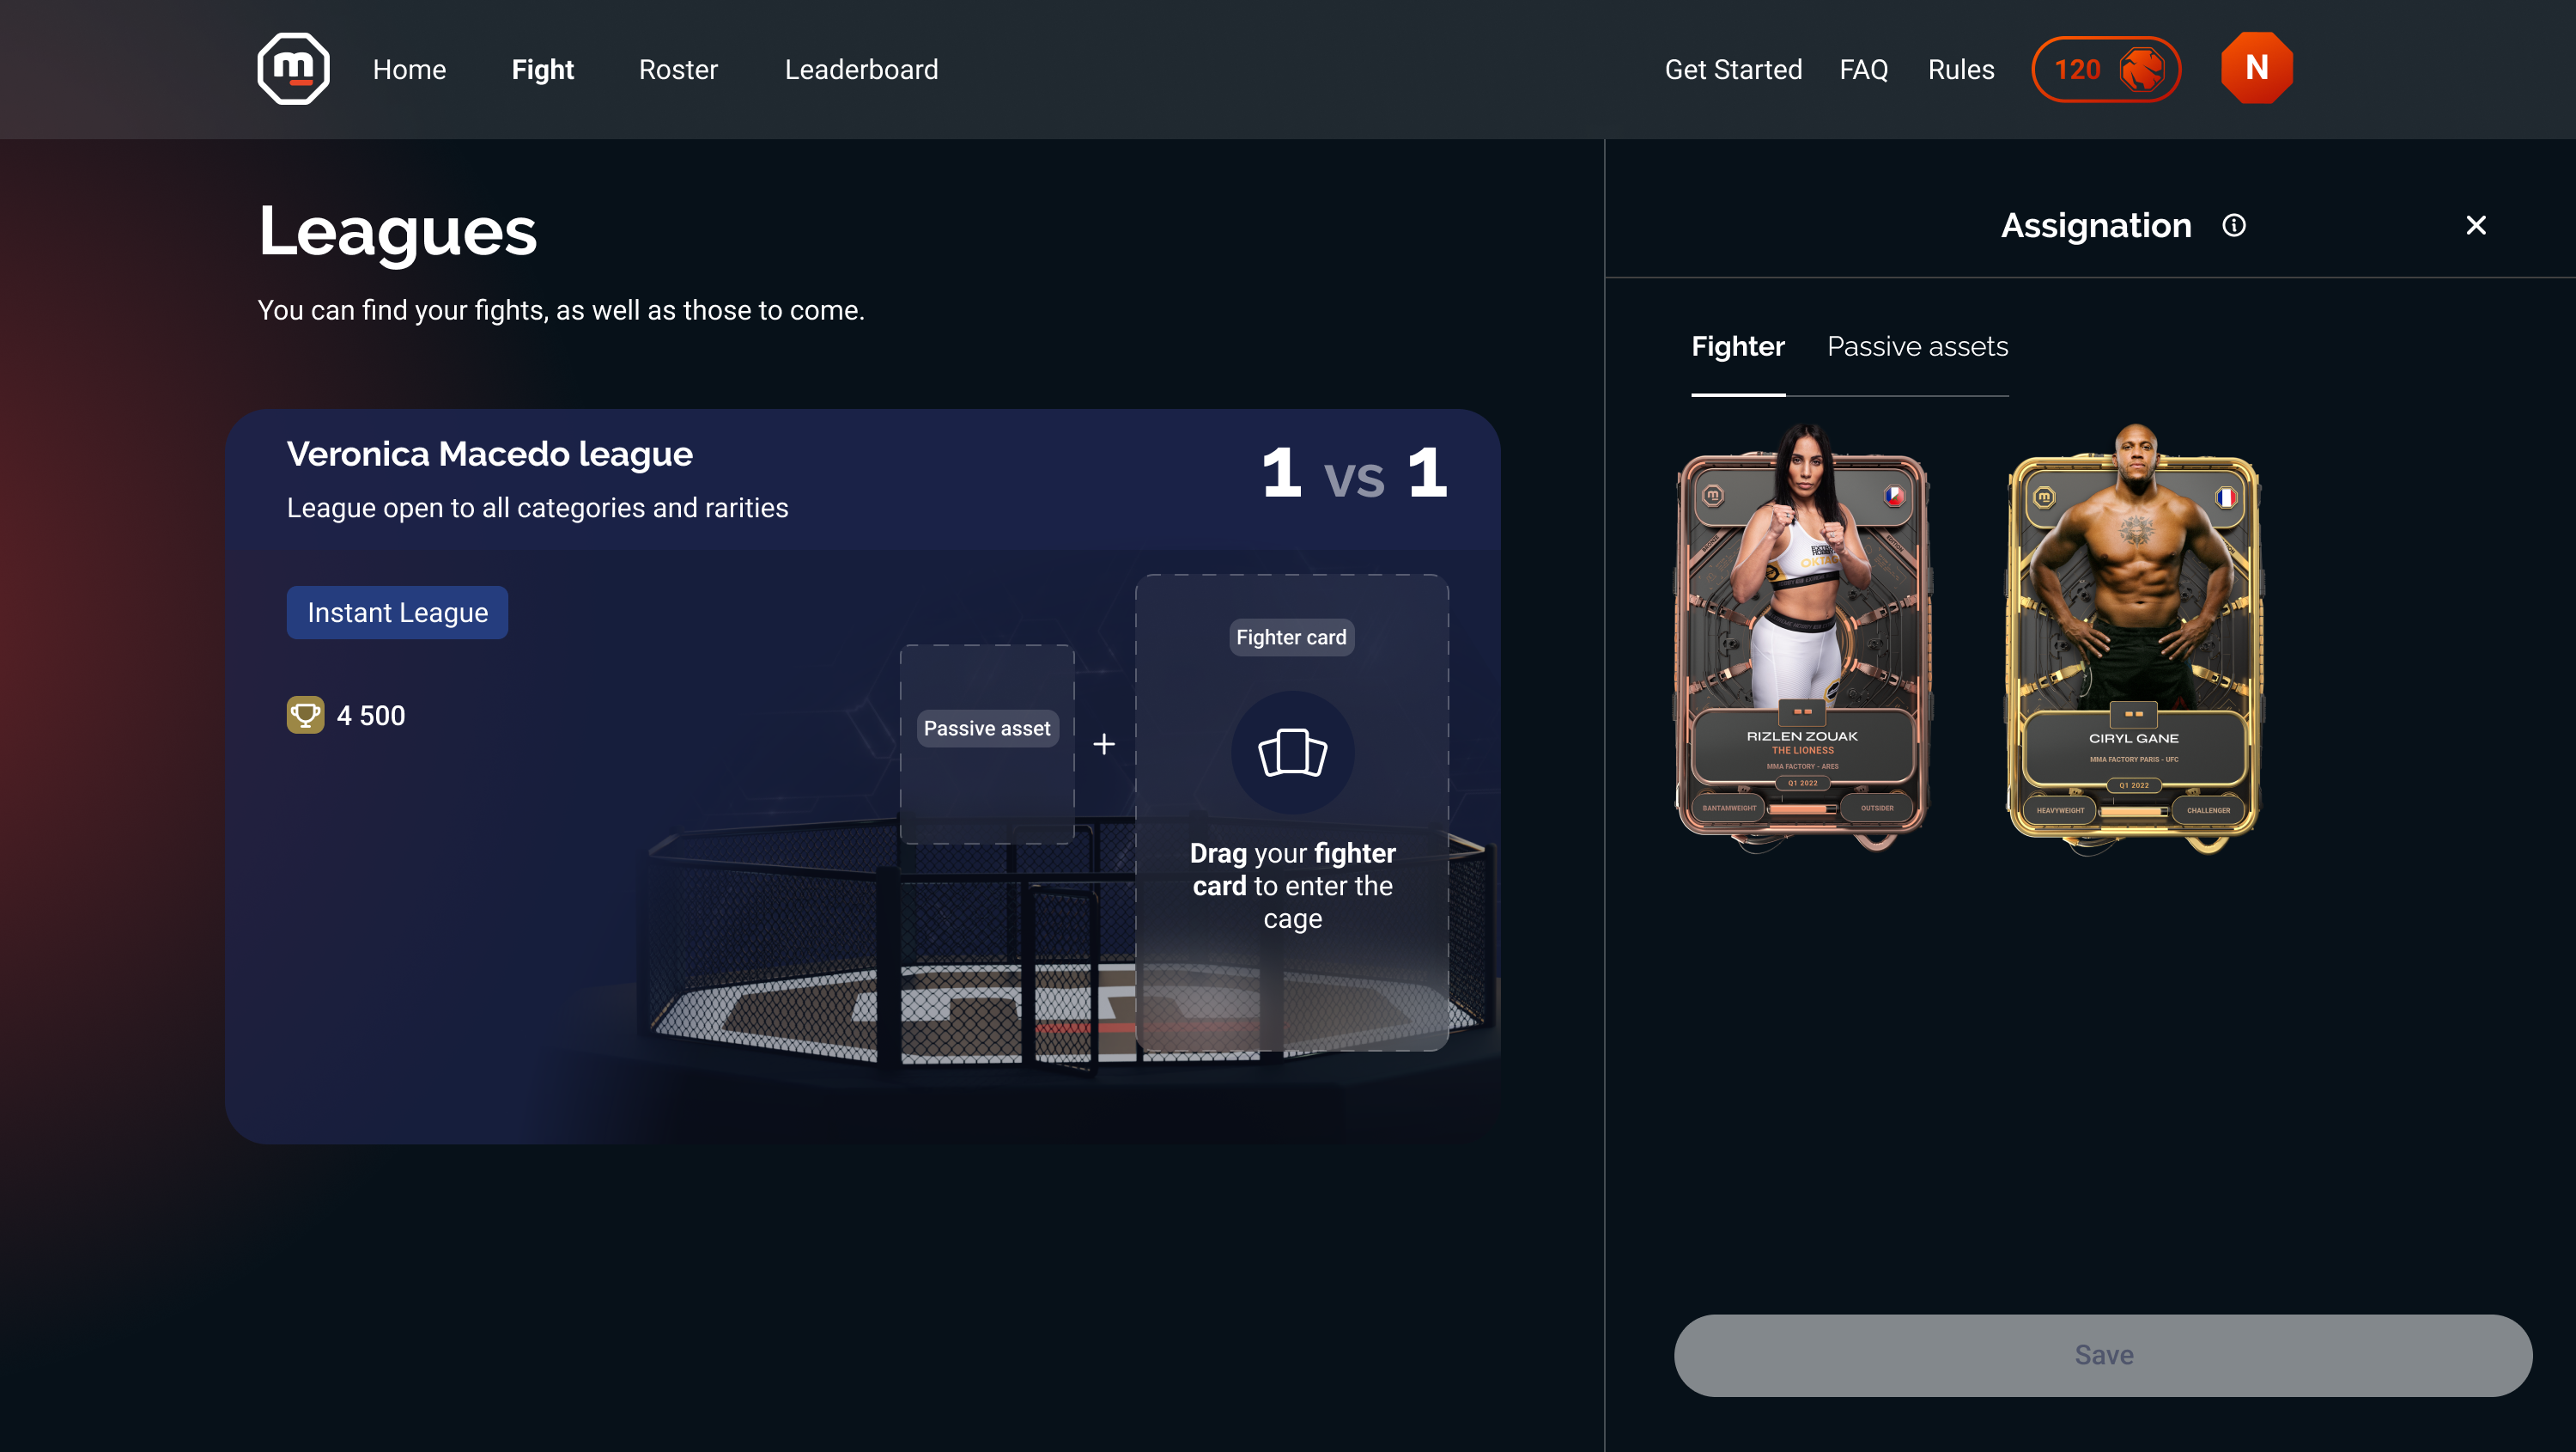2576x1452 pixels.
Task: Open the Leaderboard page
Action: click(861, 69)
